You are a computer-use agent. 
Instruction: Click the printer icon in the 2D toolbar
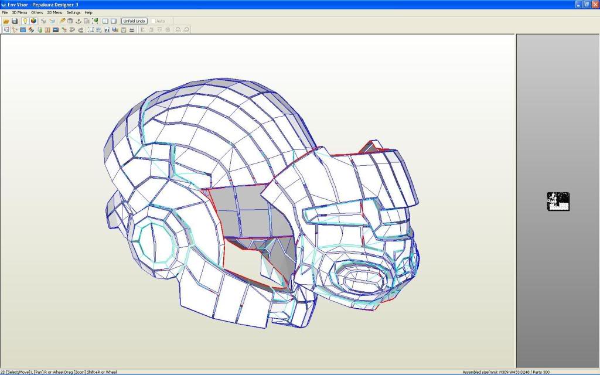click(132, 29)
